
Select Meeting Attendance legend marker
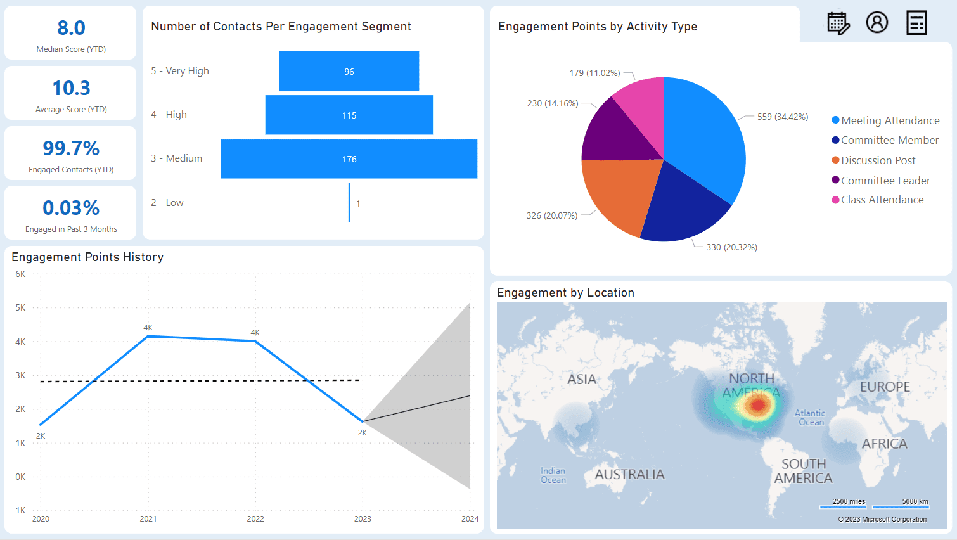[835, 120]
